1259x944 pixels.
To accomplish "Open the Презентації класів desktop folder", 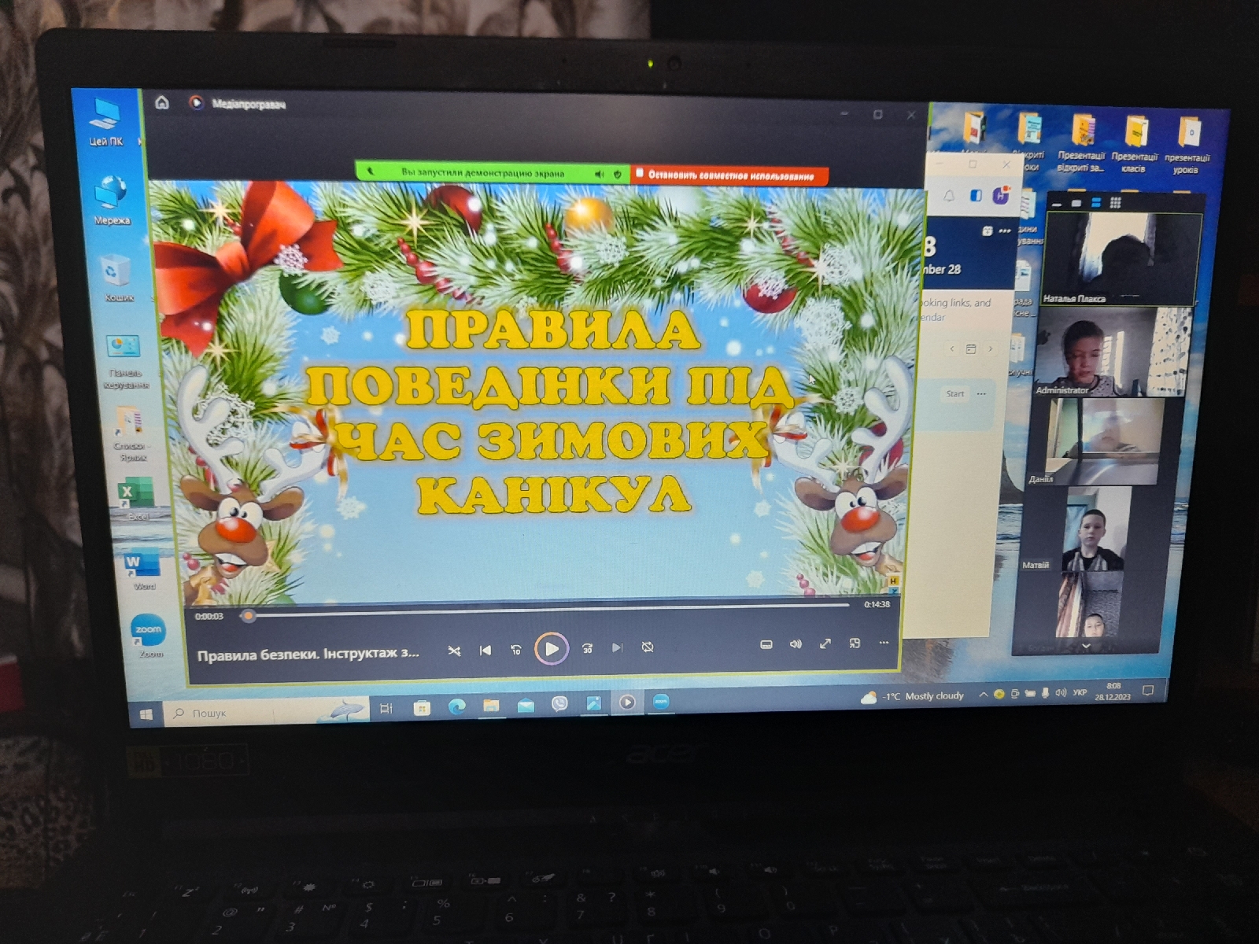I will coord(1134,143).
